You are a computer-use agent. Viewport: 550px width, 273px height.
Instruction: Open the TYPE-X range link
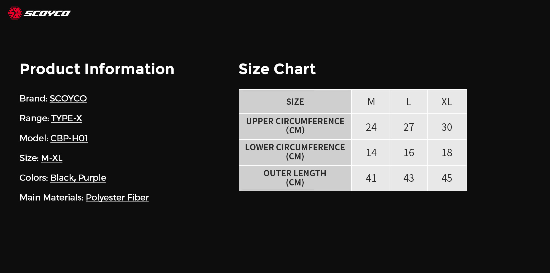66,118
